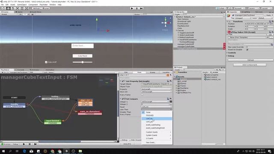Open the Layers dropdown
The image size is (274, 154).
click(x=253, y=9)
